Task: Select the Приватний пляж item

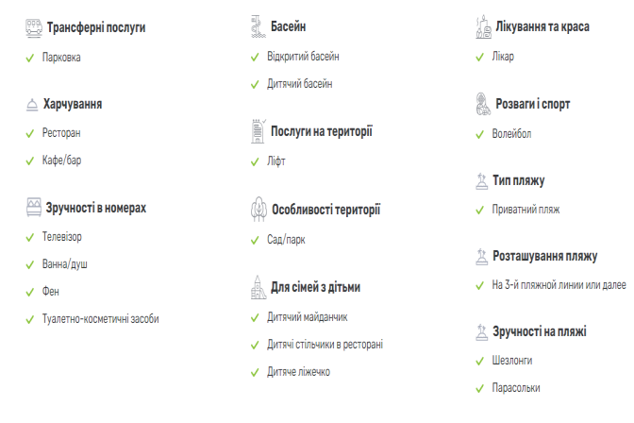Action: pyautogui.click(x=526, y=210)
